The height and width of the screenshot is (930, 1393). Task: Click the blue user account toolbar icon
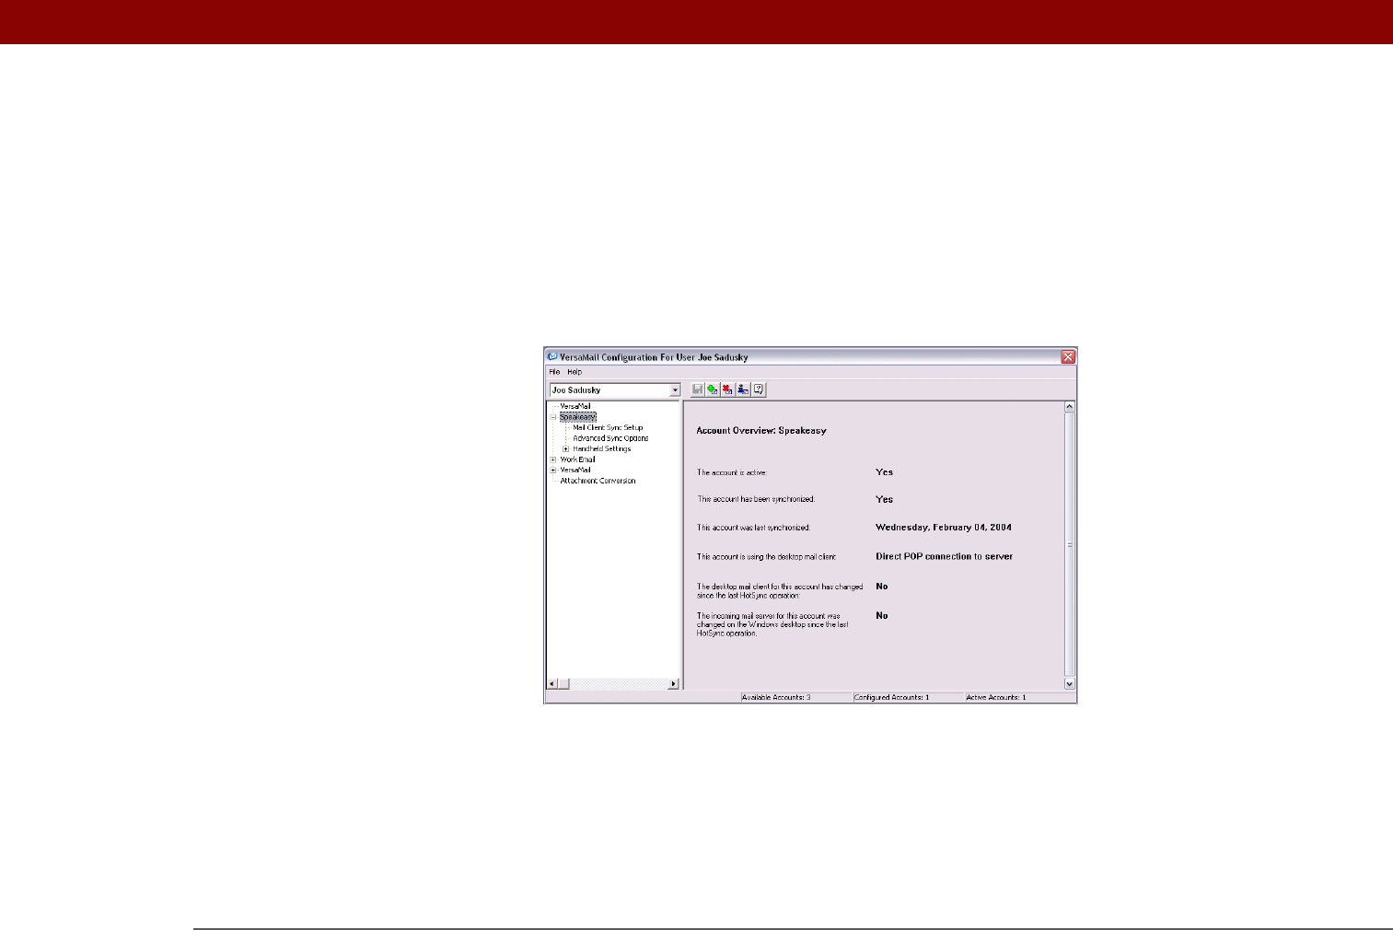tap(743, 389)
